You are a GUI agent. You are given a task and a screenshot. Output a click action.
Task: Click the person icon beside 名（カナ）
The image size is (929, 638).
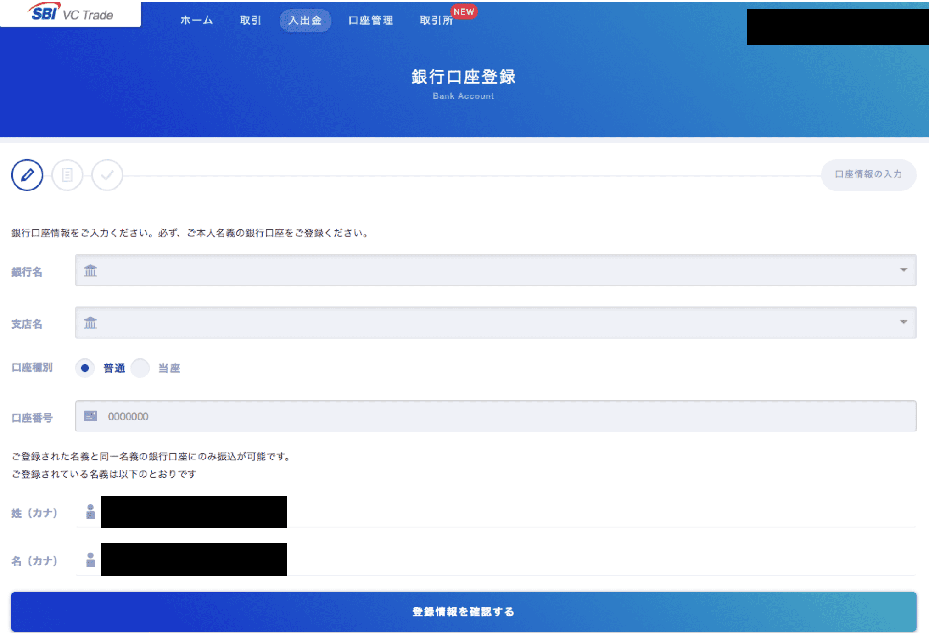(90, 560)
